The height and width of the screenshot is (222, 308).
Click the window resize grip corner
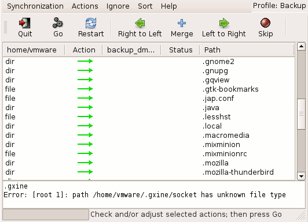[300, 215]
